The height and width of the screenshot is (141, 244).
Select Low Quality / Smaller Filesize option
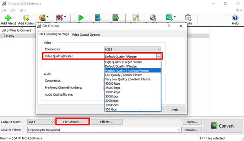(x=133, y=75)
